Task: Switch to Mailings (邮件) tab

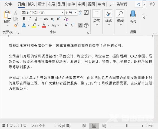Action: pos(71,4)
